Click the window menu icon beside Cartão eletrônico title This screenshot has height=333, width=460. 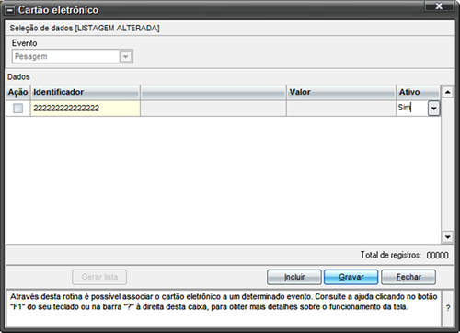(10, 10)
